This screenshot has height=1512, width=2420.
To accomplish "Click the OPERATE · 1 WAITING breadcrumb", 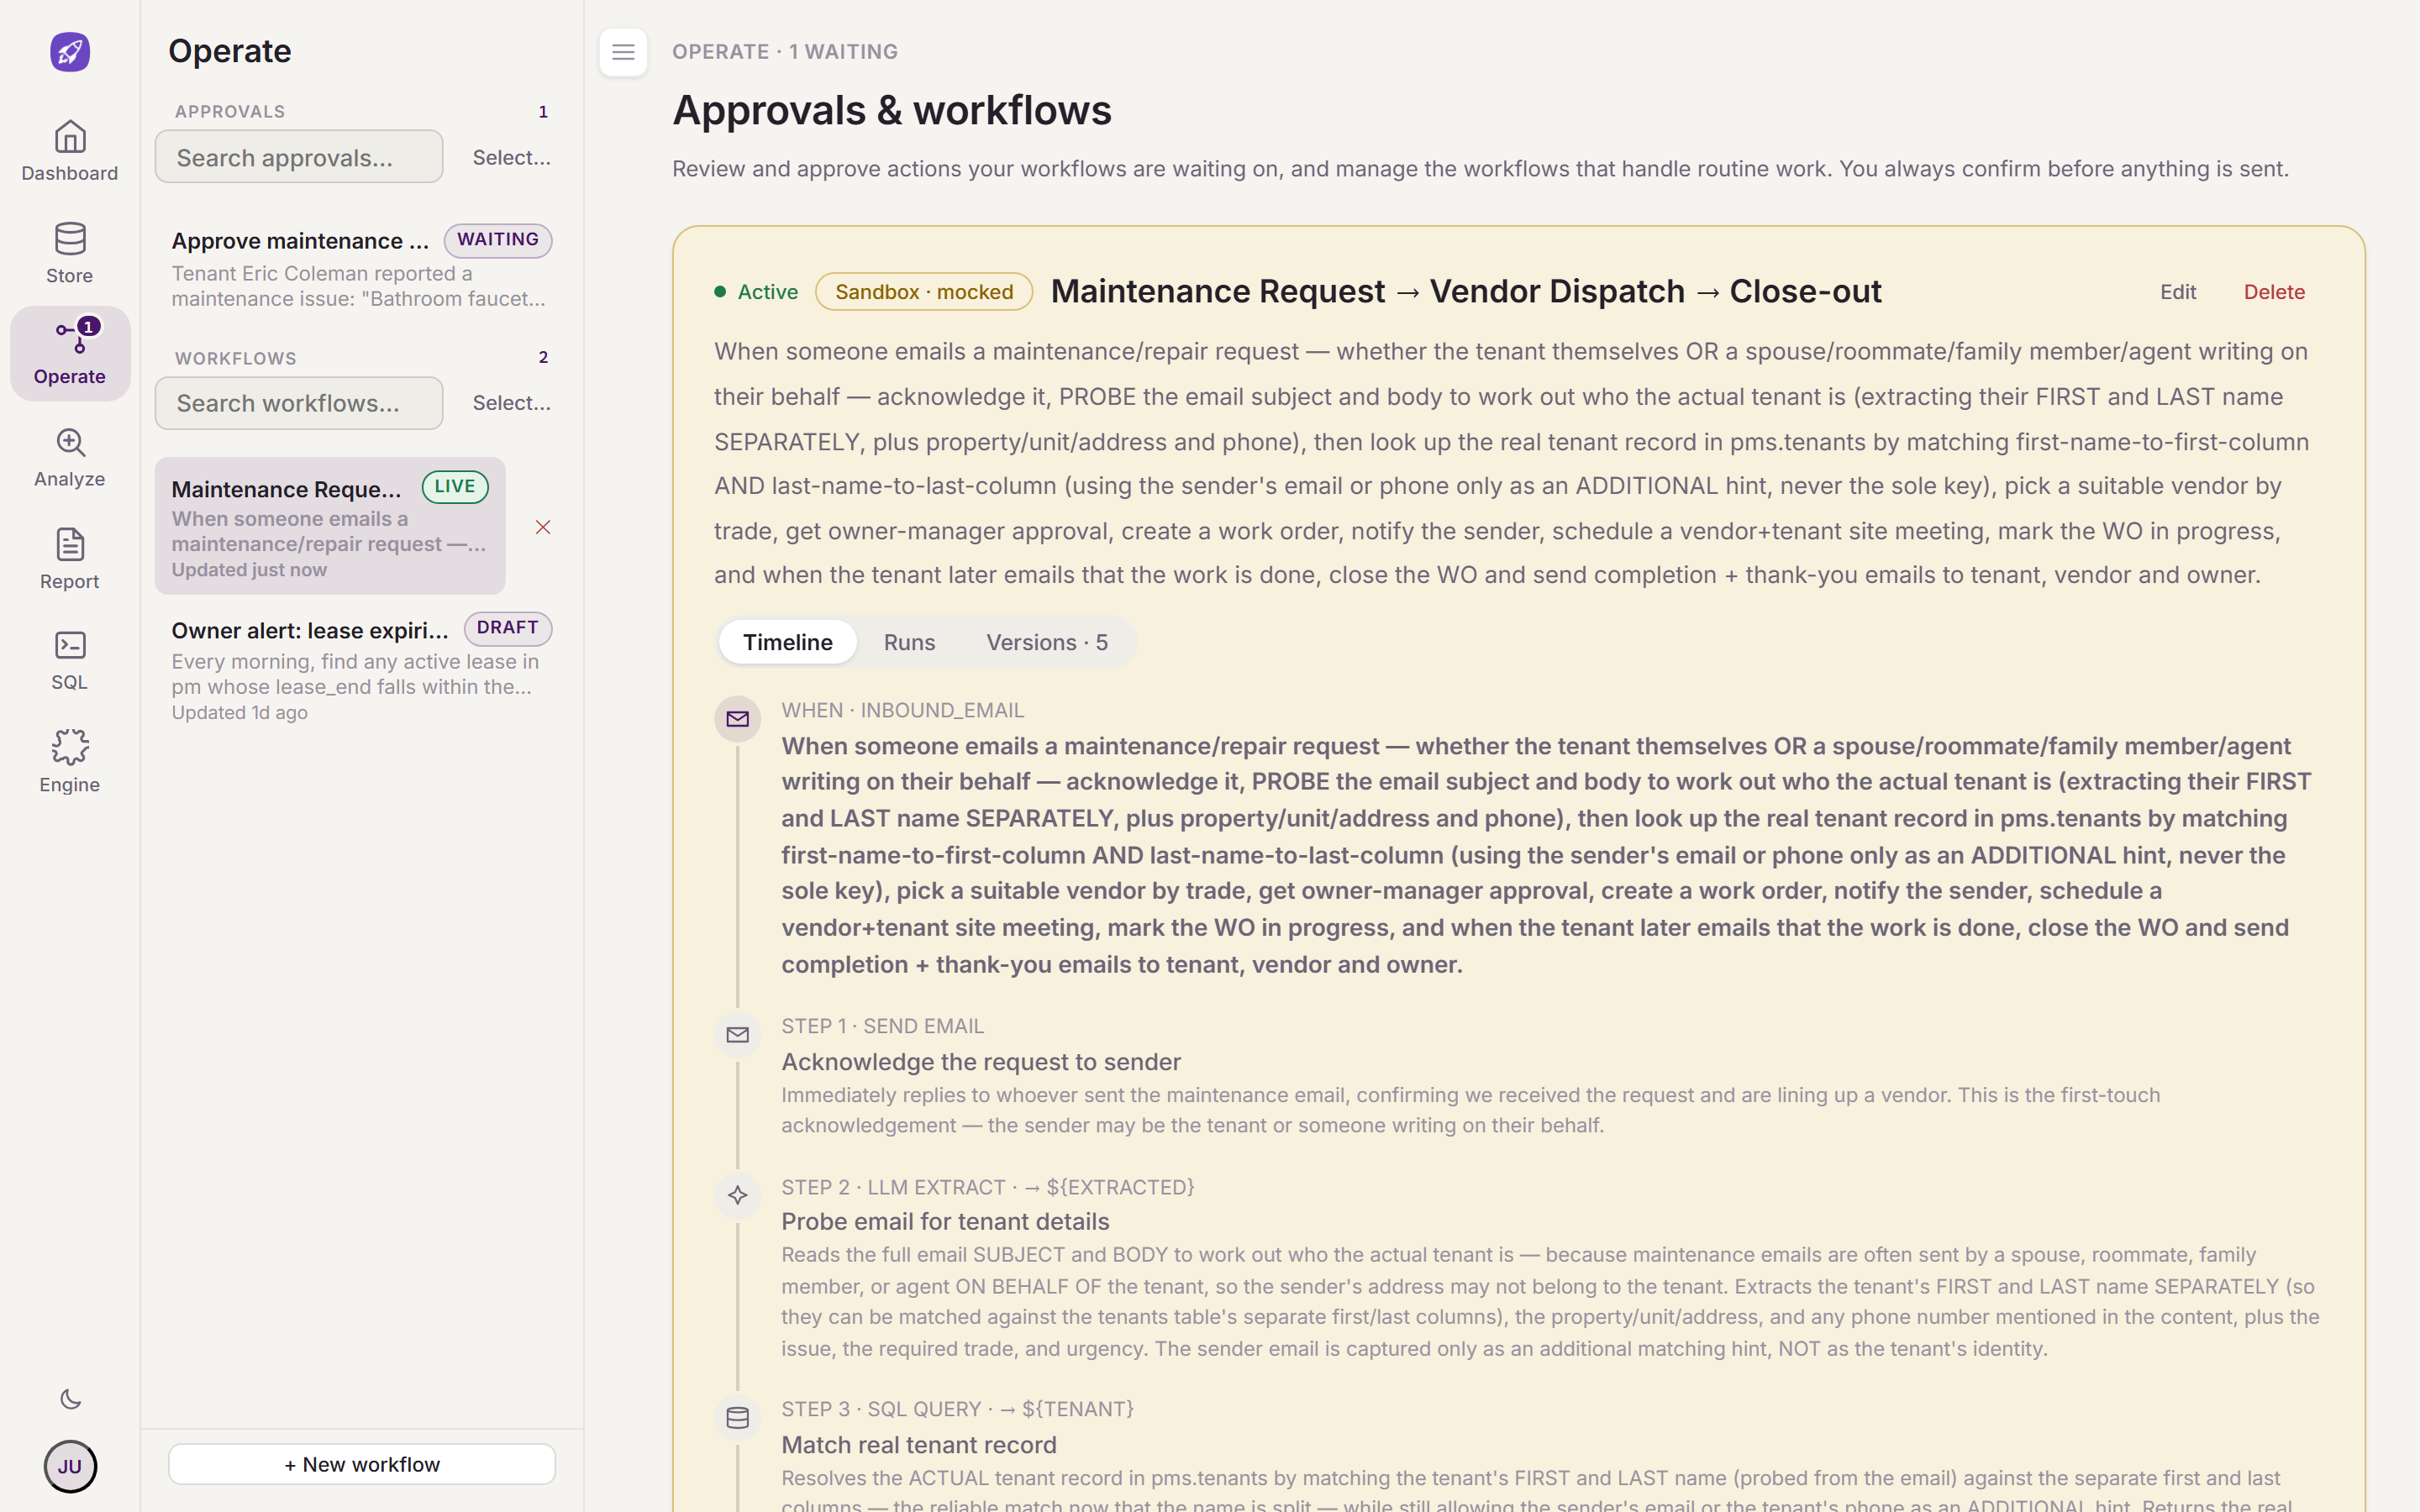I will [x=785, y=52].
